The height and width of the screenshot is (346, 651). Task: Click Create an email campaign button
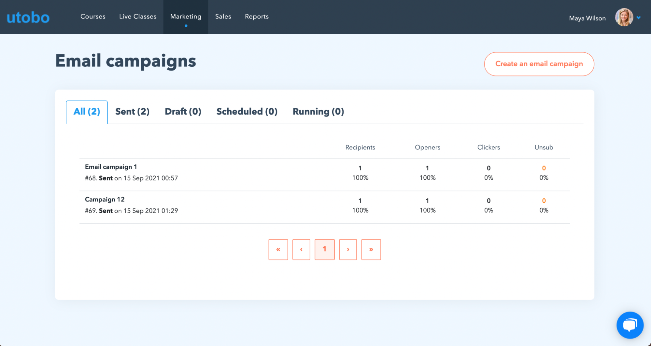coord(539,64)
